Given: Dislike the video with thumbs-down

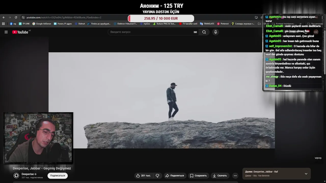Looking at the screenshot, I should tap(157, 176).
